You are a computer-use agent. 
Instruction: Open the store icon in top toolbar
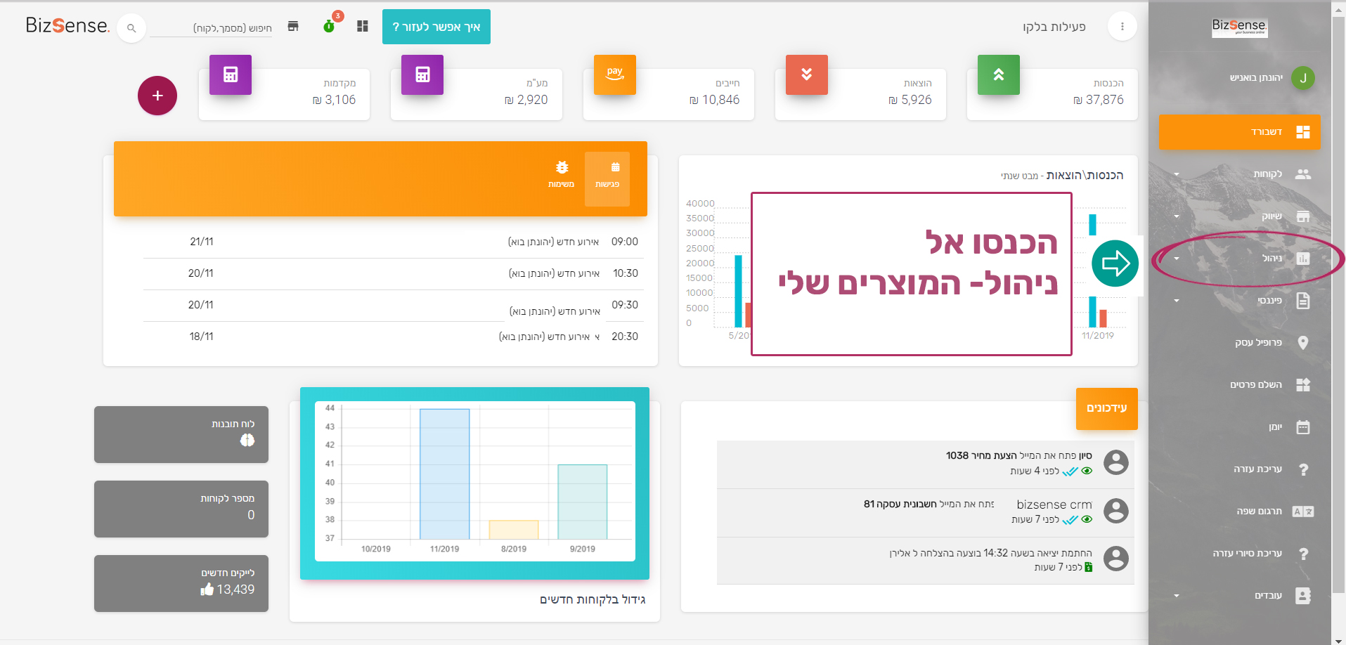(293, 27)
